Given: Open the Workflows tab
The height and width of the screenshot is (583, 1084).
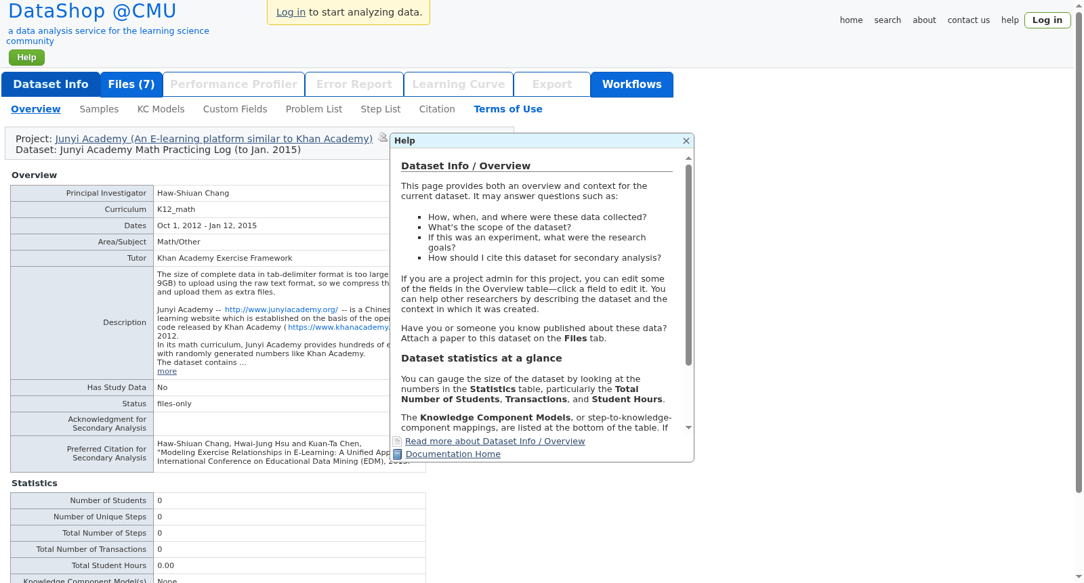Looking at the screenshot, I should (632, 85).
